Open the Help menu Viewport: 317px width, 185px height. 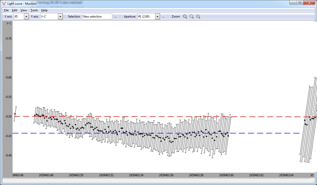(x=44, y=10)
